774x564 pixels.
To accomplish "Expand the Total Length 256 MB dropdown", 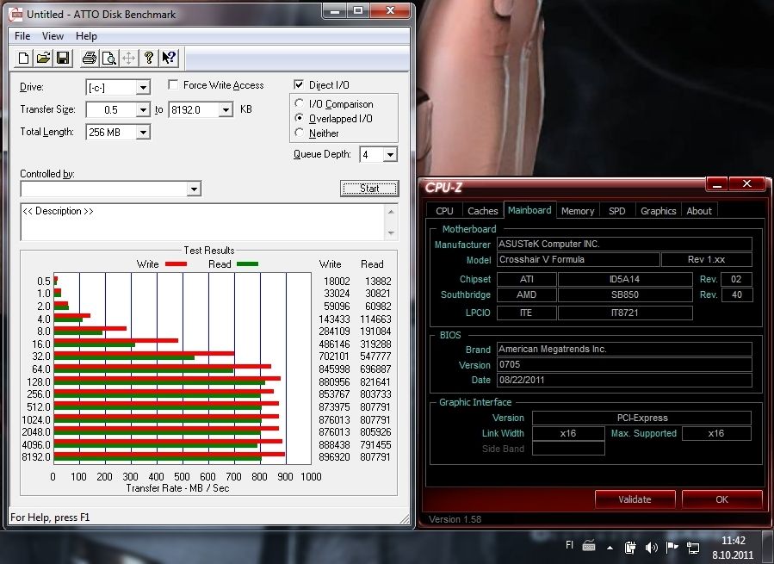I will click(x=143, y=132).
